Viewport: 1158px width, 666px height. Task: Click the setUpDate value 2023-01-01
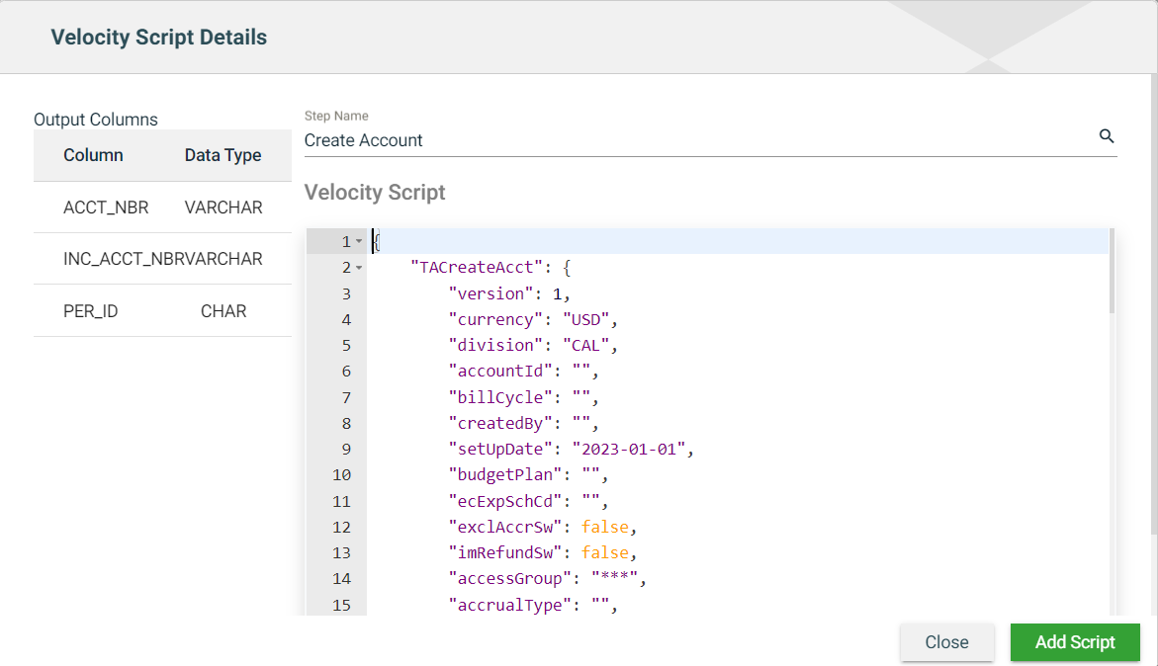coord(629,450)
